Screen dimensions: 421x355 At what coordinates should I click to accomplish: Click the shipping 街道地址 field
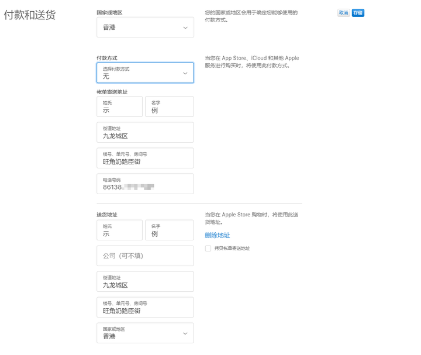tap(145, 282)
